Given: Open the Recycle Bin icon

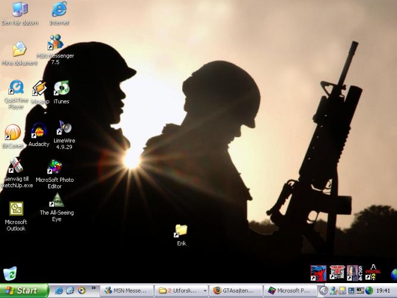Looking at the screenshot, I should point(10,274).
